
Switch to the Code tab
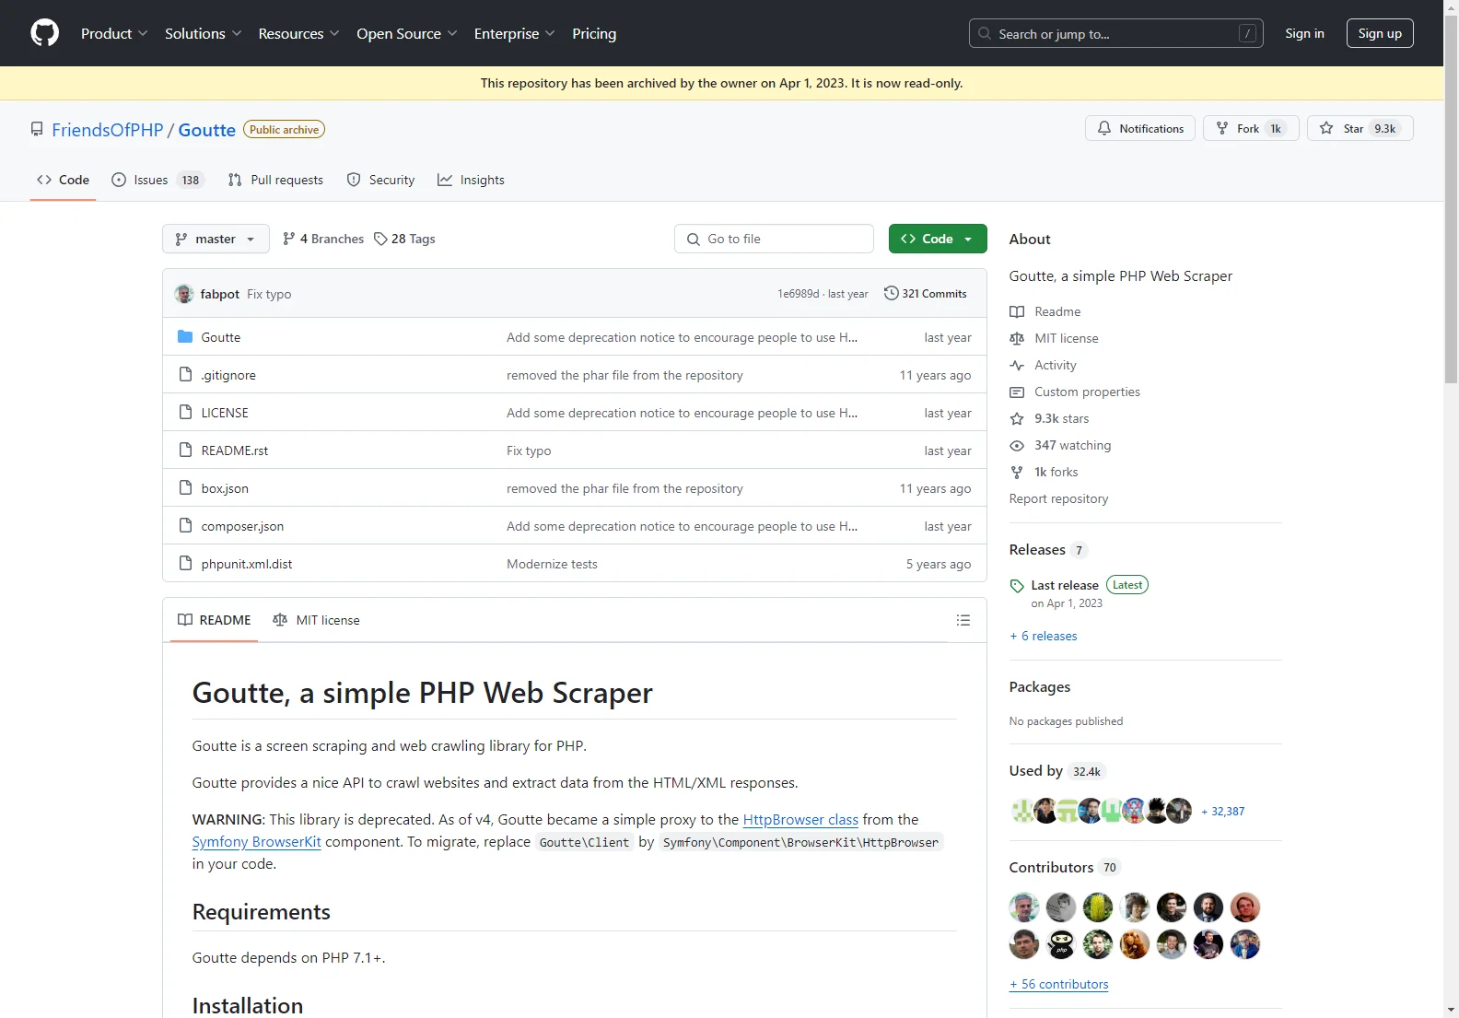coord(63,180)
